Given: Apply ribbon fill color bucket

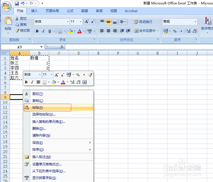Looking at the screenshot, I should (71, 31).
